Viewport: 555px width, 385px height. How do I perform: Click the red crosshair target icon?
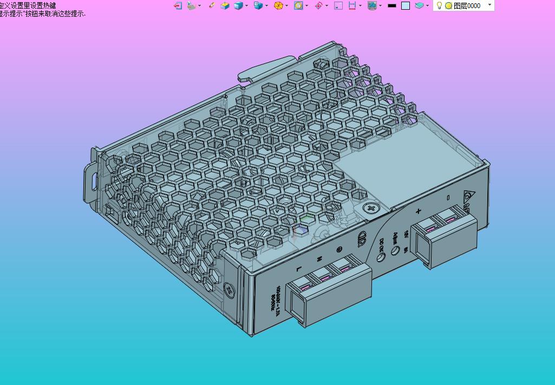click(318, 5)
